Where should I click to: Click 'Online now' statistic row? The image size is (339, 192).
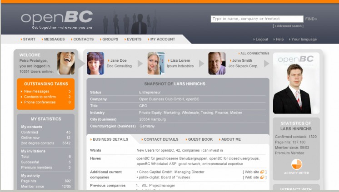[x=46, y=138]
